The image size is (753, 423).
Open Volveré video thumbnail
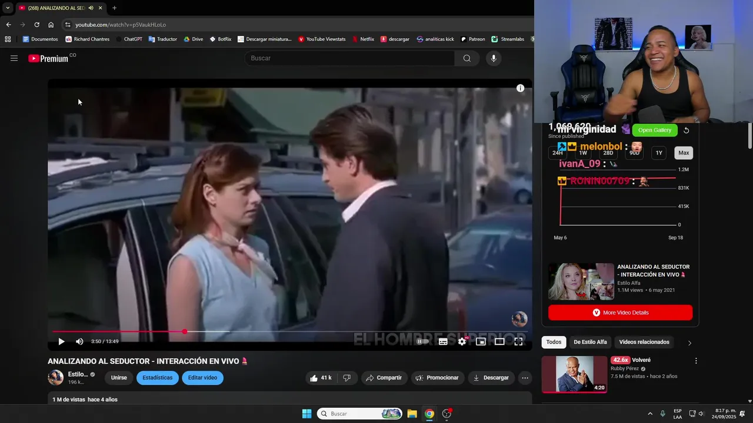(x=574, y=374)
